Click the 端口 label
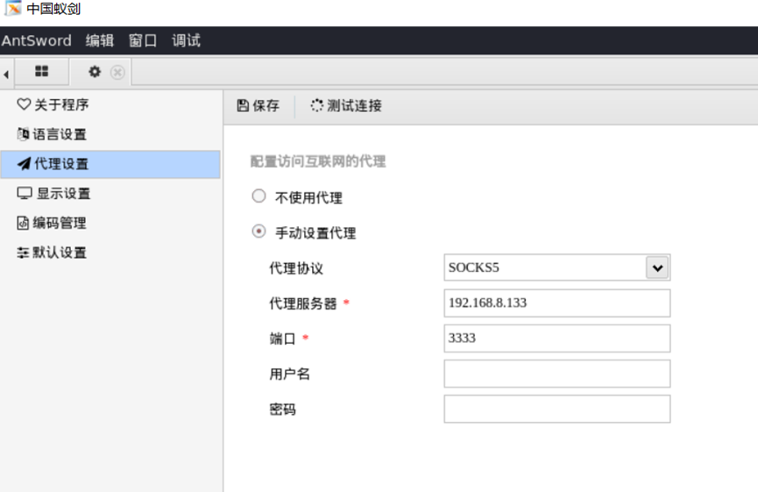 pos(282,339)
